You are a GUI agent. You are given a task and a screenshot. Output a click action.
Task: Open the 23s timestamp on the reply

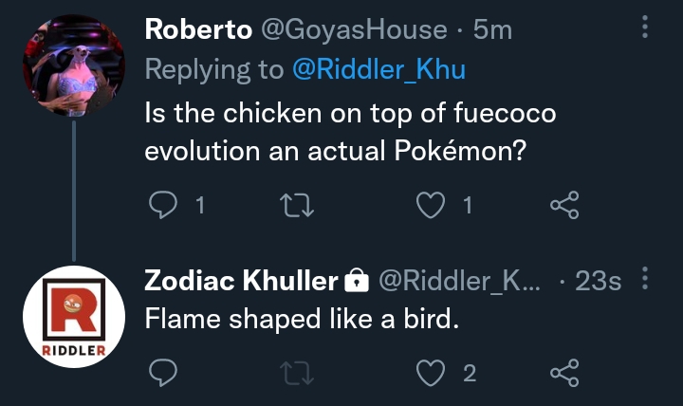(600, 281)
